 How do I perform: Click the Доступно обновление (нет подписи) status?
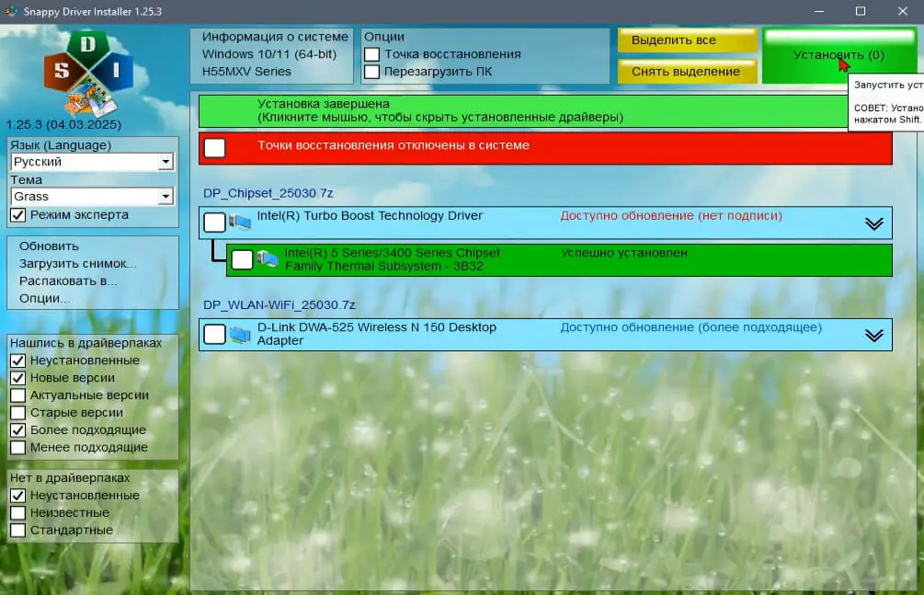click(671, 216)
